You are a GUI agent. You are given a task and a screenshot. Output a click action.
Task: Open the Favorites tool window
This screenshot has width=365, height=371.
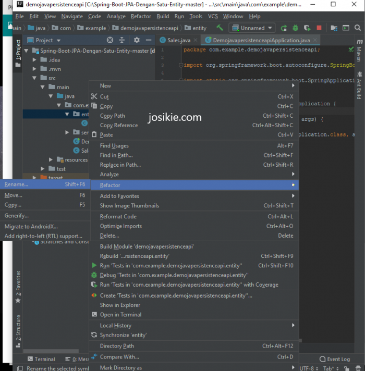click(18, 287)
